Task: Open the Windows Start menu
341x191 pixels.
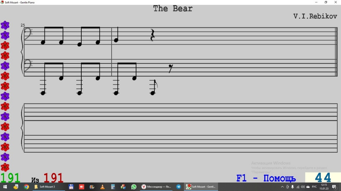Action: coord(5,187)
